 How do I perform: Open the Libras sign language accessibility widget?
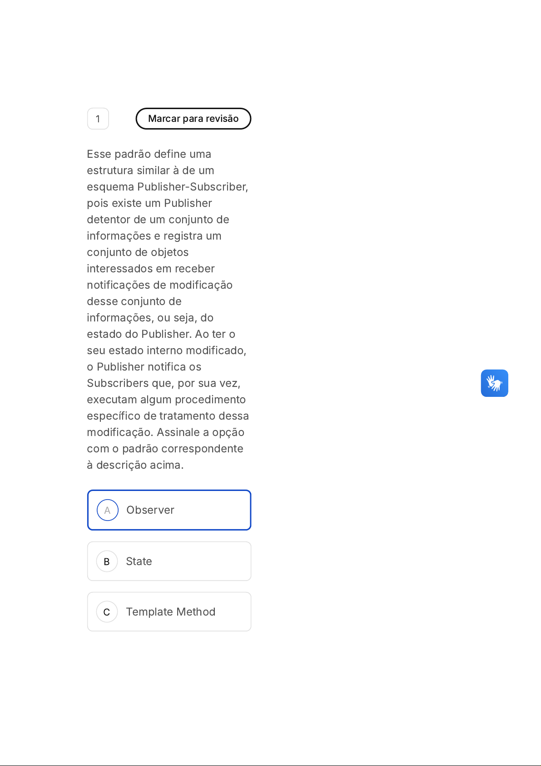coord(494,383)
